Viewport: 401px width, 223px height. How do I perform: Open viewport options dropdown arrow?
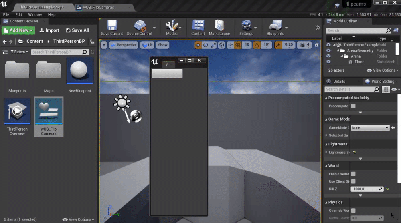[x=104, y=45]
